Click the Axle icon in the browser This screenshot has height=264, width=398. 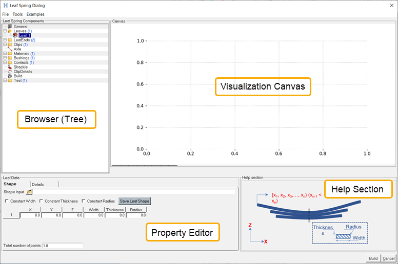(x=10, y=49)
